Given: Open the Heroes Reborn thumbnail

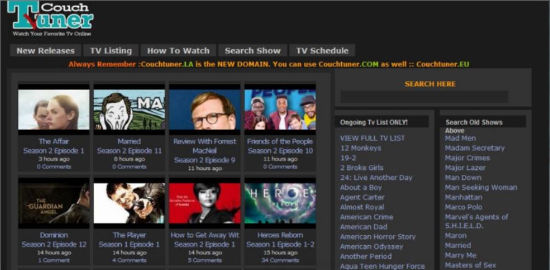Looking at the screenshot, I should coord(280,203).
